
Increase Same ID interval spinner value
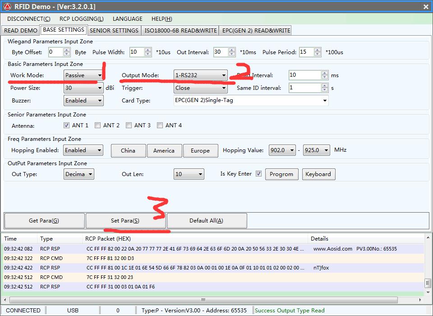click(325, 86)
